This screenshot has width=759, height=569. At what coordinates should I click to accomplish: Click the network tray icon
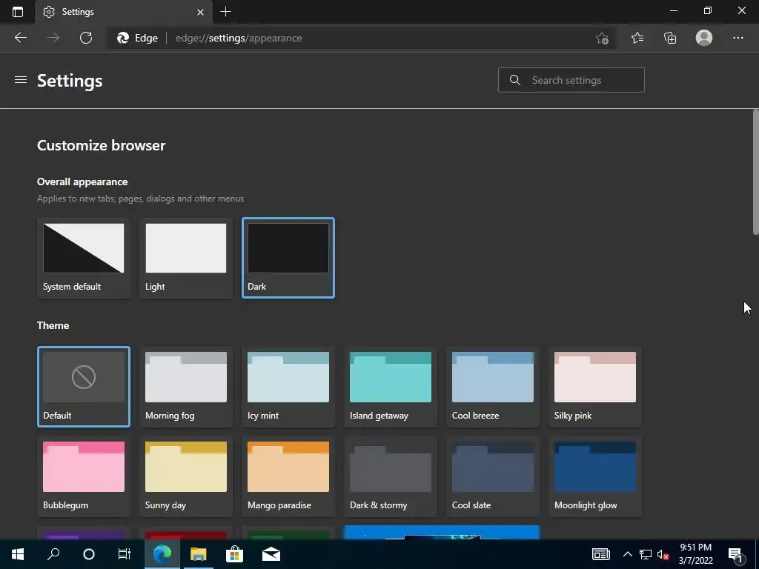646,554
